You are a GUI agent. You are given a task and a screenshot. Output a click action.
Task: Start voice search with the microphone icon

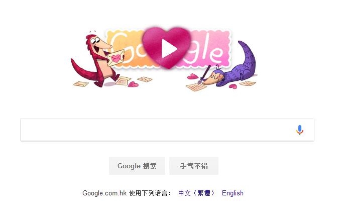pos(300,130)
